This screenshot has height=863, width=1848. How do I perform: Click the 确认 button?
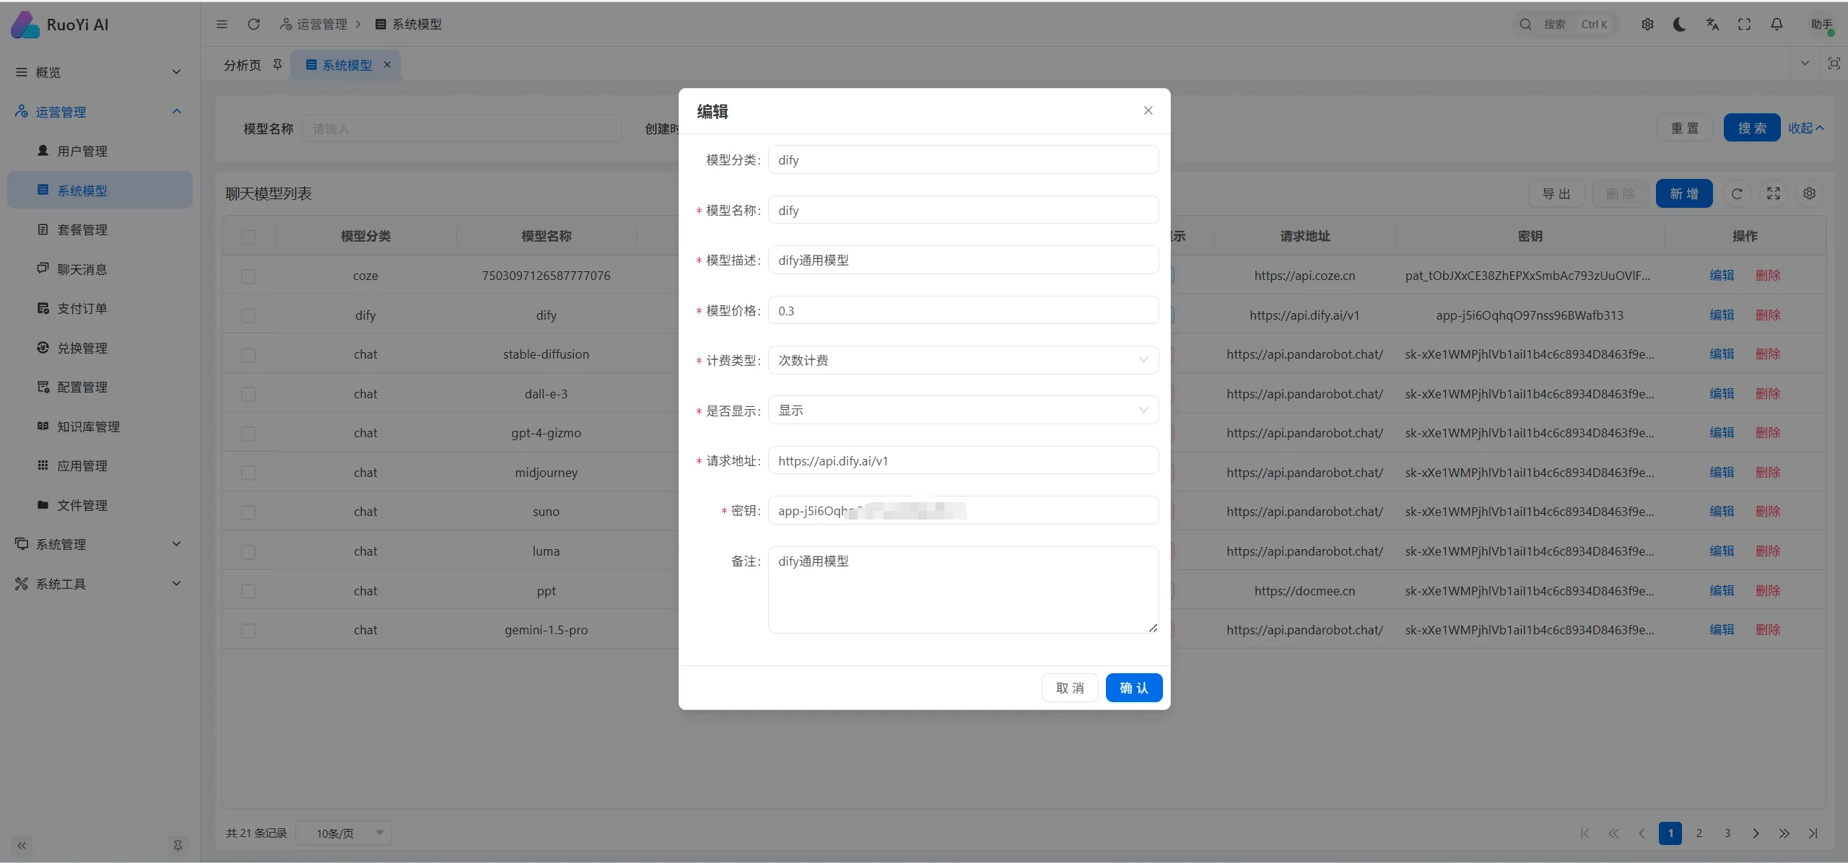coord(1133,688)
